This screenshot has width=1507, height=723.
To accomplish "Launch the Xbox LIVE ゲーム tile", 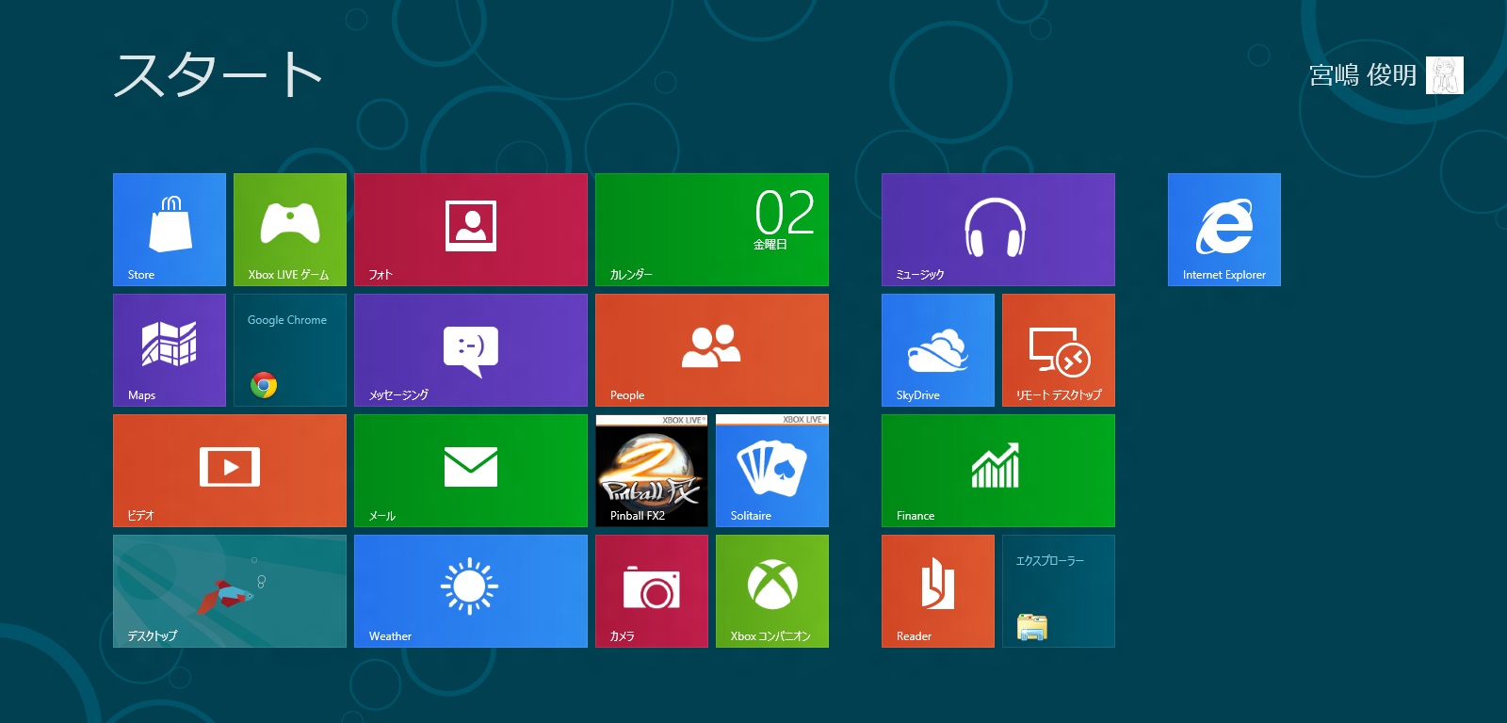I will [x=290, y=230].
